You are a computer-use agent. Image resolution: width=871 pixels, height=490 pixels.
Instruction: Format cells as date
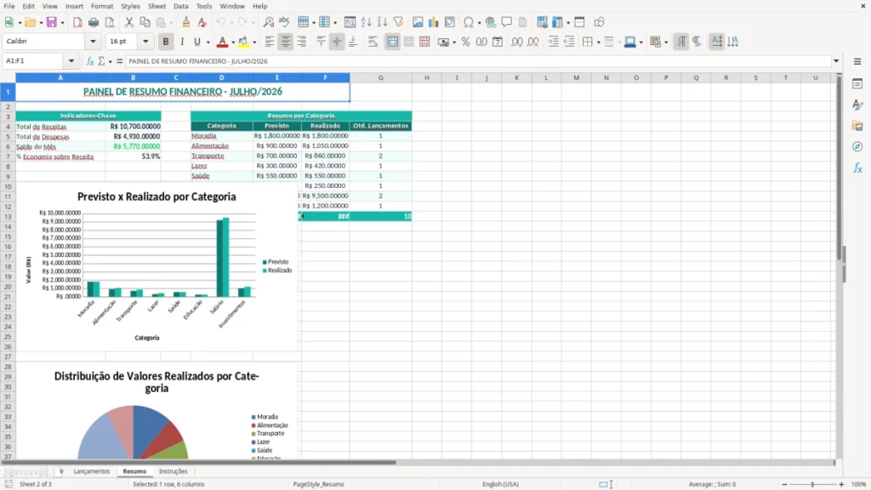pos(498,42)
